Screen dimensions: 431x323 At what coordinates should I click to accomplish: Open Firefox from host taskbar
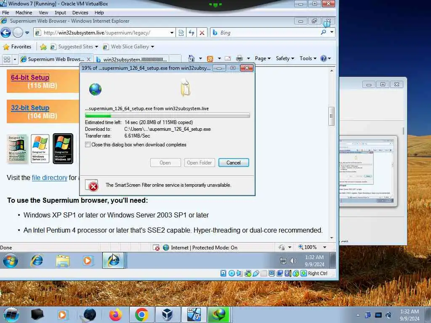pos(116,315)
